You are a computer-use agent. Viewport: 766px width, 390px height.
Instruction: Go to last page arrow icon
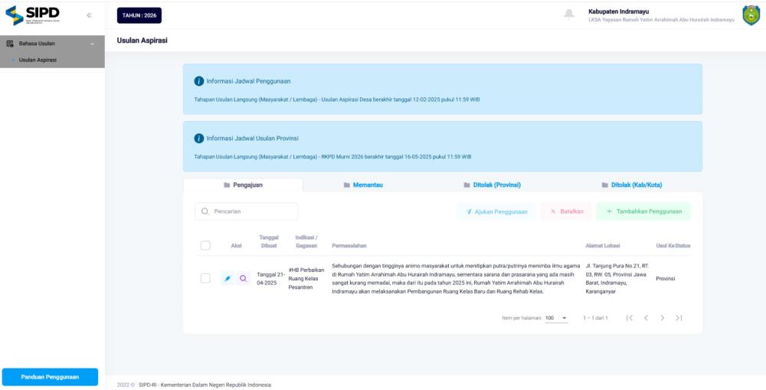point(679,318)
